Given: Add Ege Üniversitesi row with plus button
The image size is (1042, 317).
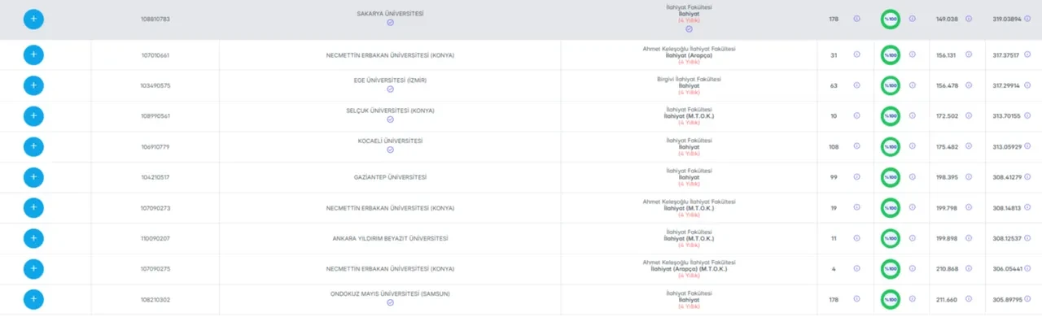Looking at the screenshot, I should click(x=33, y=85).
